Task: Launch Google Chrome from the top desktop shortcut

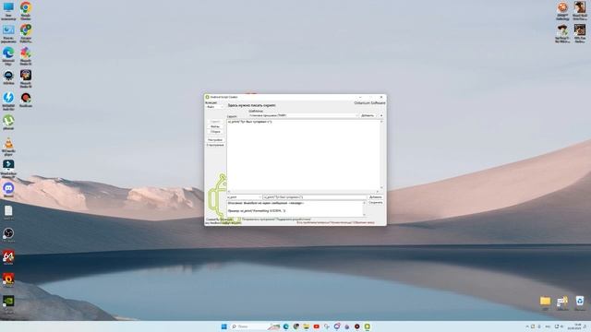Action: click(x=26, y=11)
